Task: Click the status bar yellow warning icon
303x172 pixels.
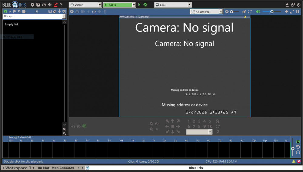Action: point(294,161)
